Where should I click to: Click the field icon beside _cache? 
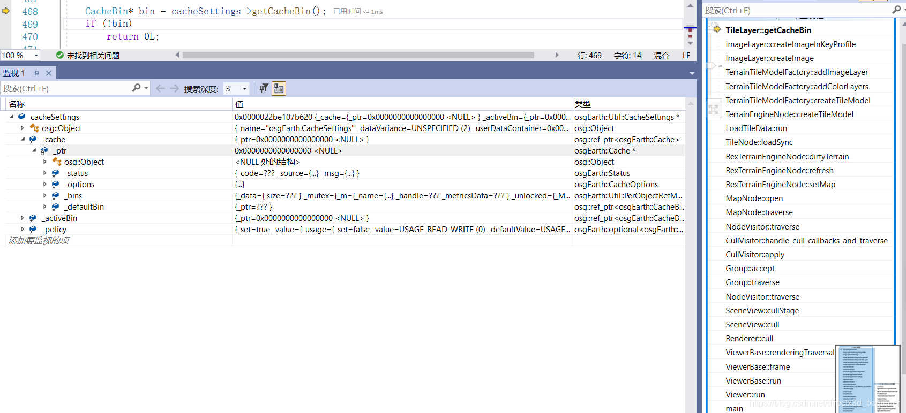(x=33, y=139)
